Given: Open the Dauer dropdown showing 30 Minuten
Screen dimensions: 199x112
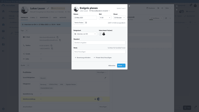Looking at the screenshot, I should click(x=120, y=18).
